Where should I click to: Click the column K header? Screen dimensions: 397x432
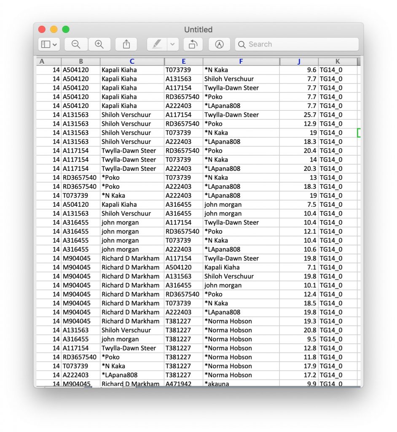point(338,62)
